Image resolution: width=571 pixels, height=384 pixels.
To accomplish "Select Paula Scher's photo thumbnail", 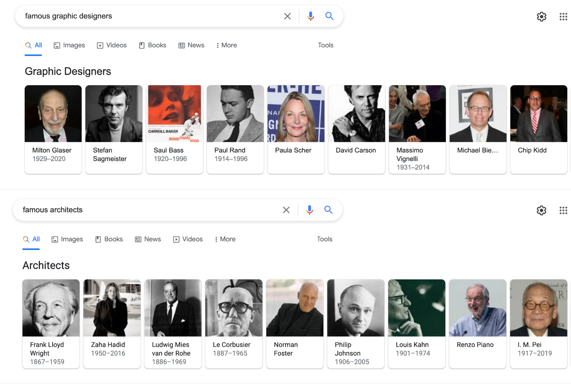I will click(296, 114).
